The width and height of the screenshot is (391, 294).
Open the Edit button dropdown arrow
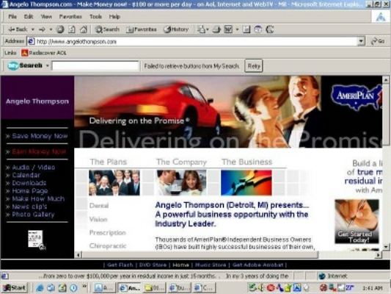click(237, 29)
